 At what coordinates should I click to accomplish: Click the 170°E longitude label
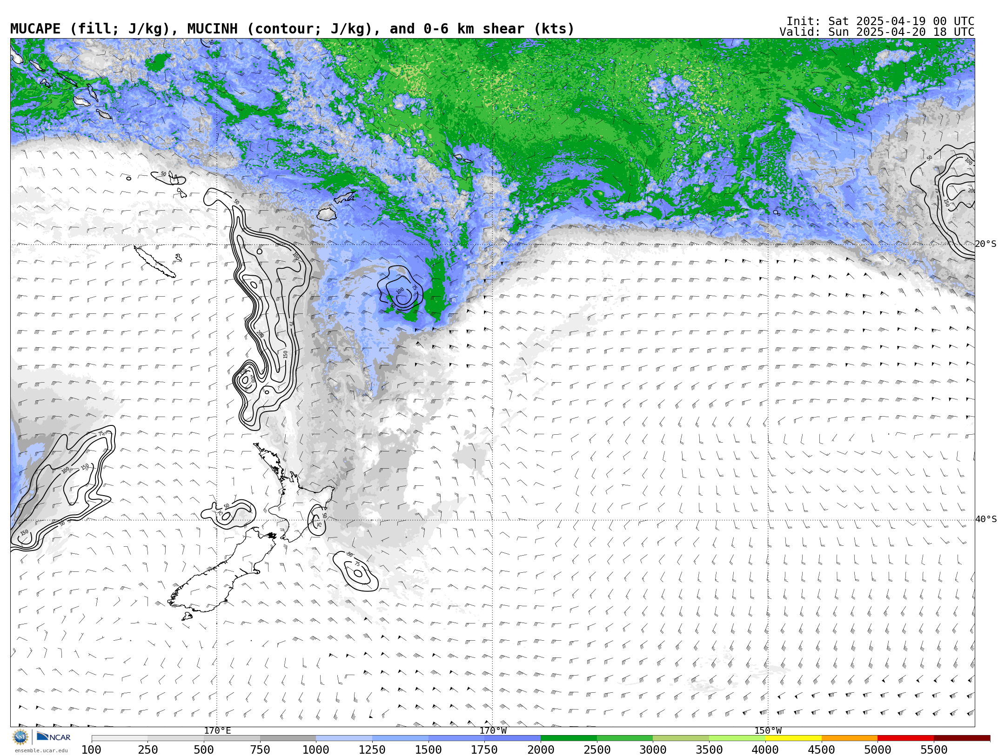point(217,730)
